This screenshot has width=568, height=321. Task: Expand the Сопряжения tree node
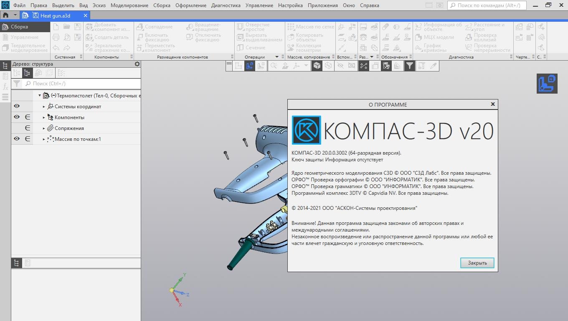[x=44, y=128]
